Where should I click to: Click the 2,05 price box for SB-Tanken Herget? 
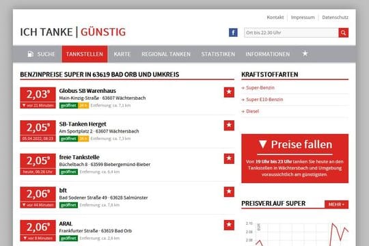[38, 131]
